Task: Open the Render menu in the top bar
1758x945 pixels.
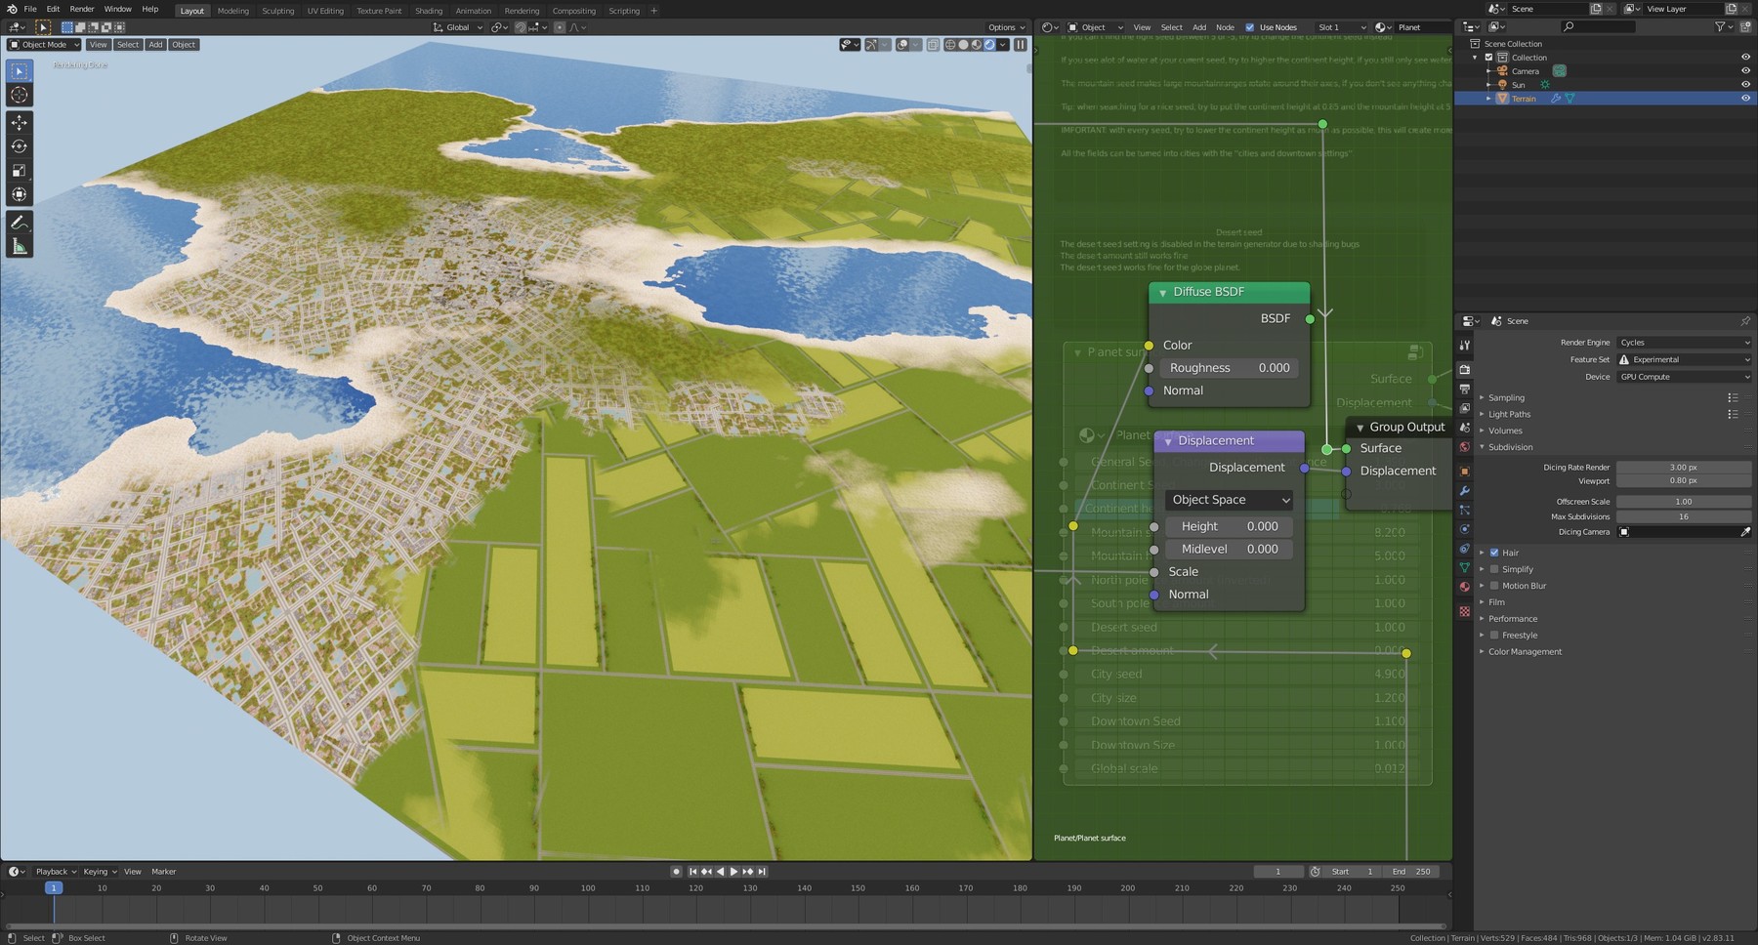Action: pos(82,11)
